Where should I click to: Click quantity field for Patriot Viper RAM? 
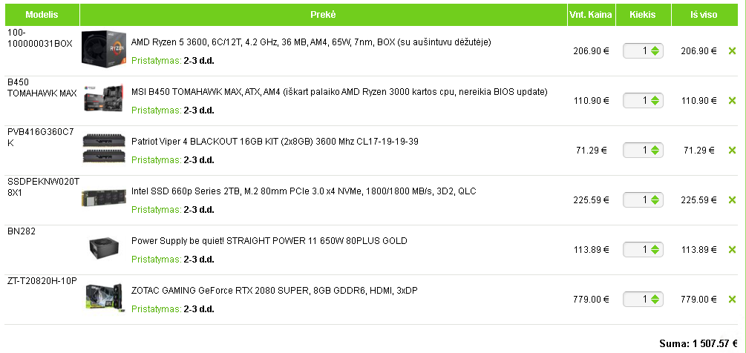pos(638,151)
